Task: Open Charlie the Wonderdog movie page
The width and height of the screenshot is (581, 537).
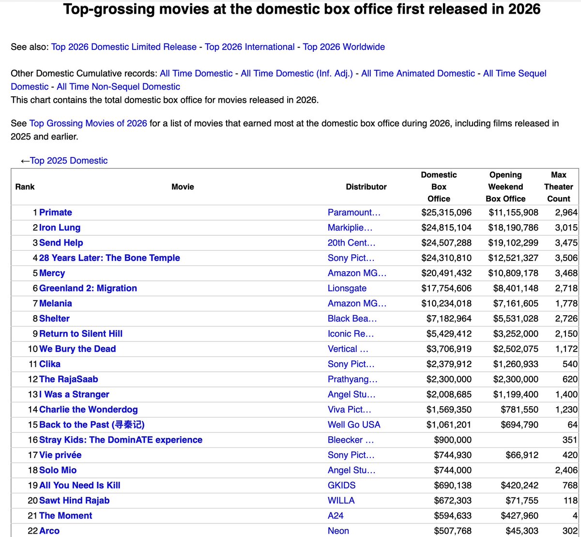Action: click(89, 410)
